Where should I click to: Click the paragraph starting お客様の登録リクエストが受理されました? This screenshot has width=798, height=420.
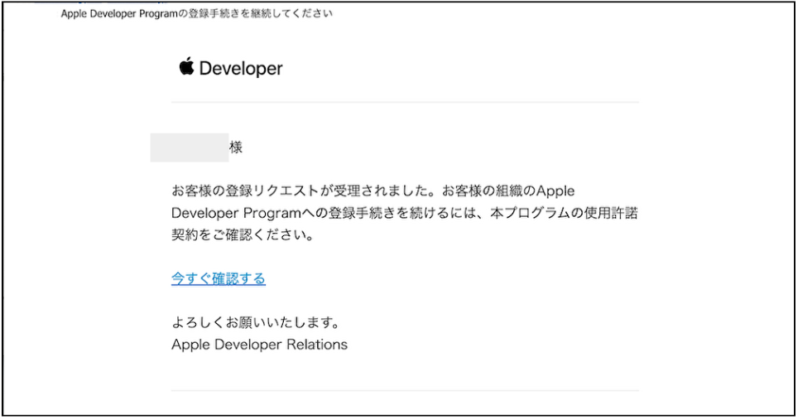pos(405,213)
